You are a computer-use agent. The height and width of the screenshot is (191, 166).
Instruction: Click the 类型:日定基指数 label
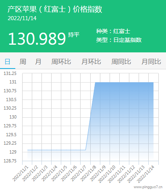(119, 40)
